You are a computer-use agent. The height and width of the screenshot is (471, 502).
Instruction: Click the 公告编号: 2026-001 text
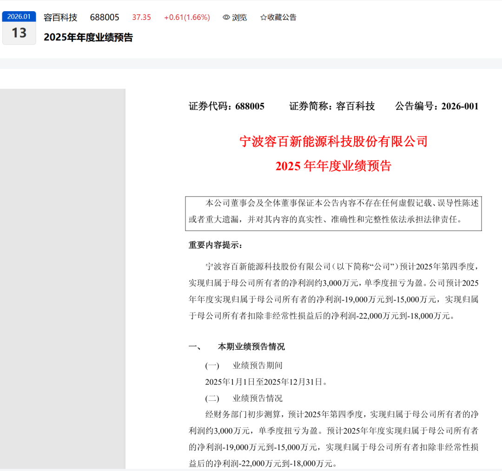pos(436,106)
